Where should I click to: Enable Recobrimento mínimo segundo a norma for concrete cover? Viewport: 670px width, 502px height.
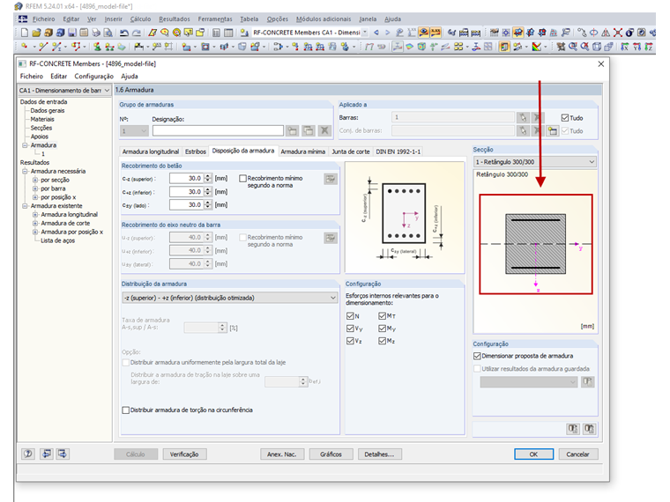pyautogui.click(x=242, y=179)
